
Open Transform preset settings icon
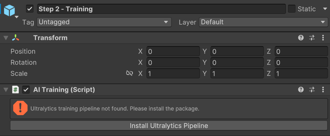pyautogui.click(x=312, y=38)
